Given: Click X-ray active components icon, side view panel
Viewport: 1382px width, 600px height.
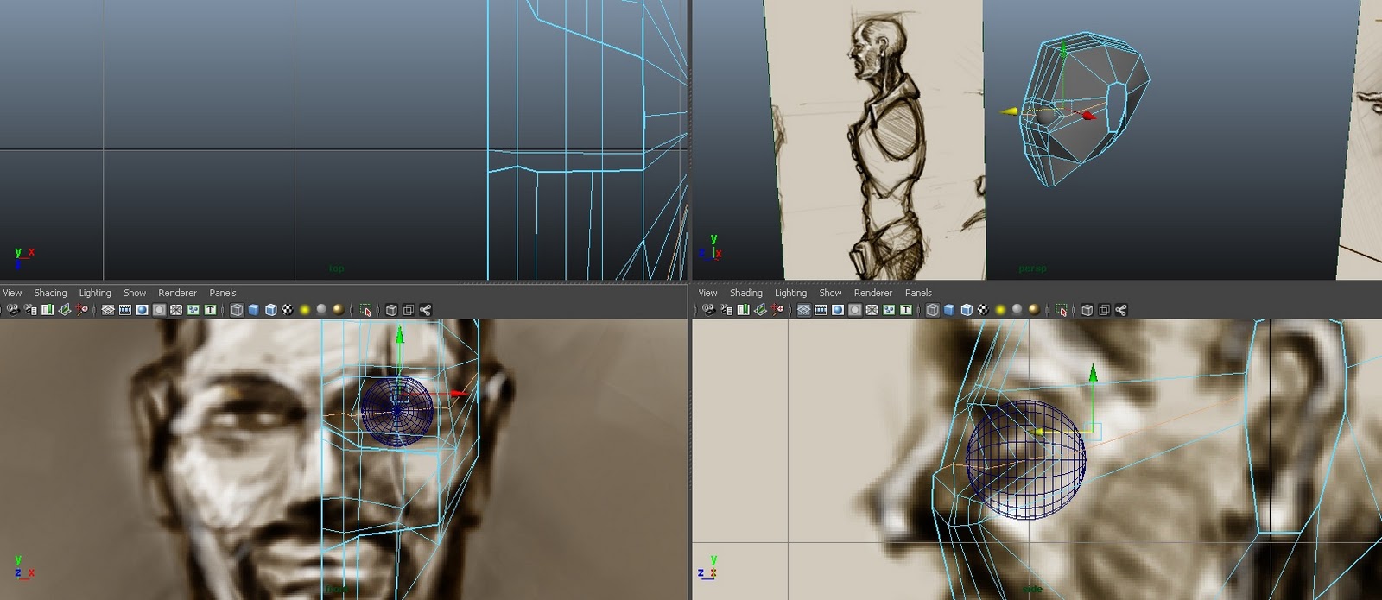Looking at the screenshot, I should [x=1103, y=310].
